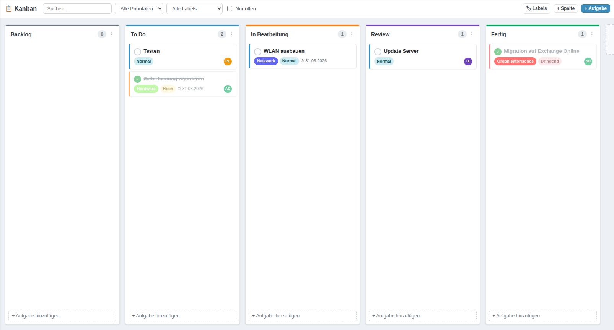Open the In Bearbeitung column options menu
The width and height of the screenshot is (614, 330).
[352, 34]
